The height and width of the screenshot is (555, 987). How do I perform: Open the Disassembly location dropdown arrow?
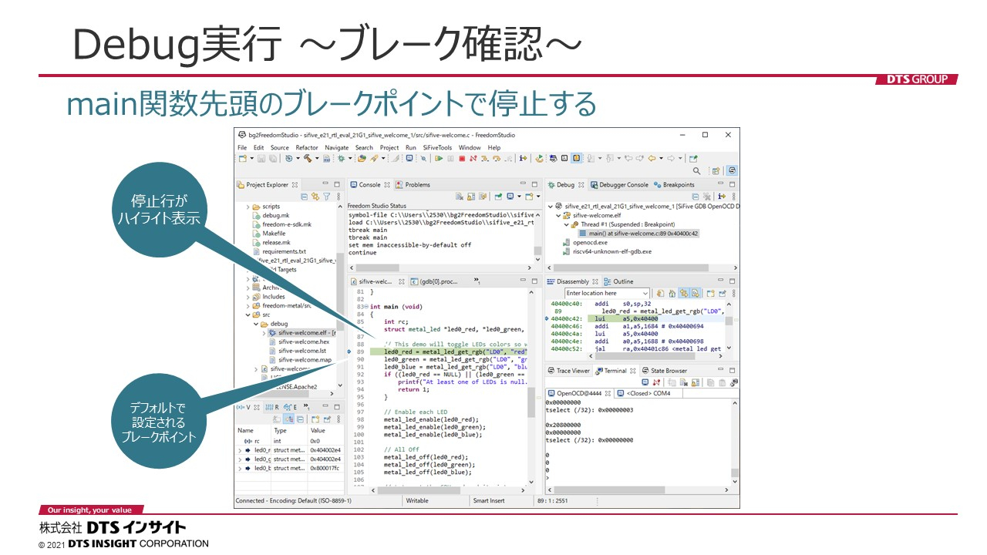(x=645, y=293)
